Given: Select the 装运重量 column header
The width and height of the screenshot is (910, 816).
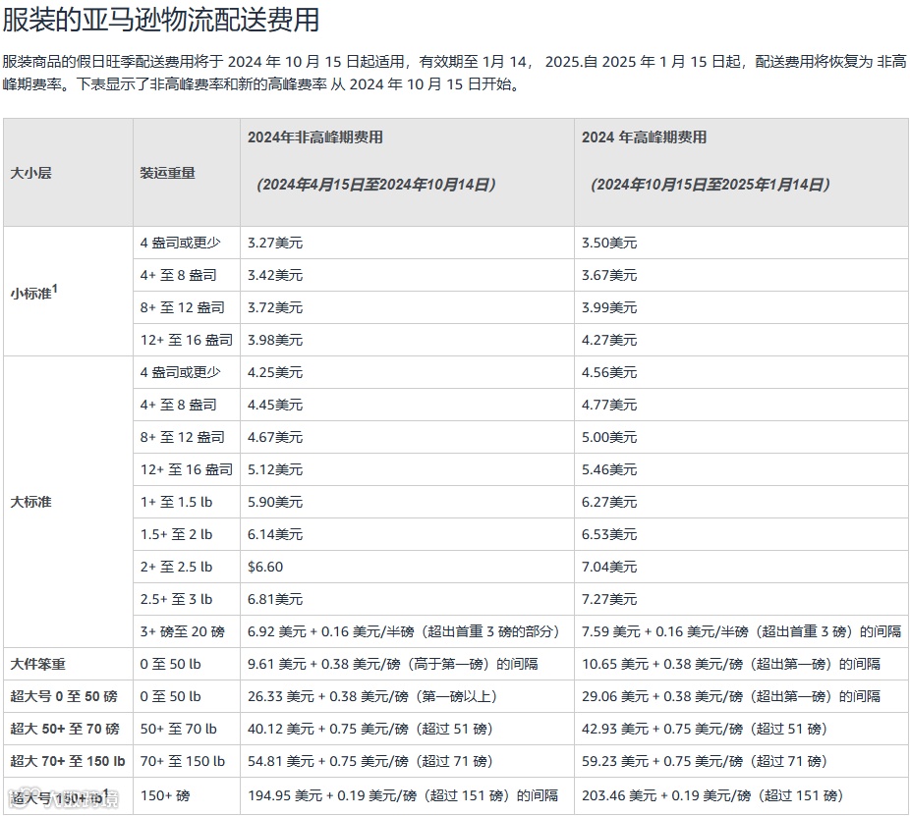Looking at the screenshot, I should 187,172.
